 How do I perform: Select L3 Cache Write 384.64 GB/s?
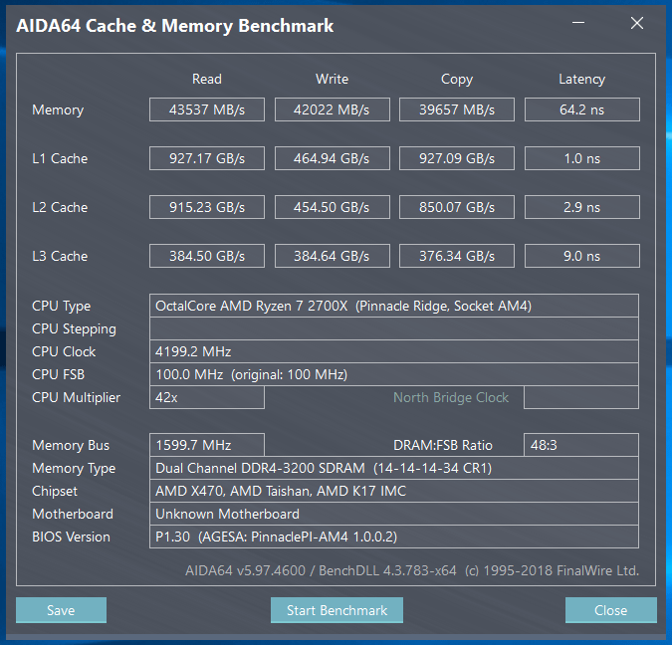[x=333, y=256]
